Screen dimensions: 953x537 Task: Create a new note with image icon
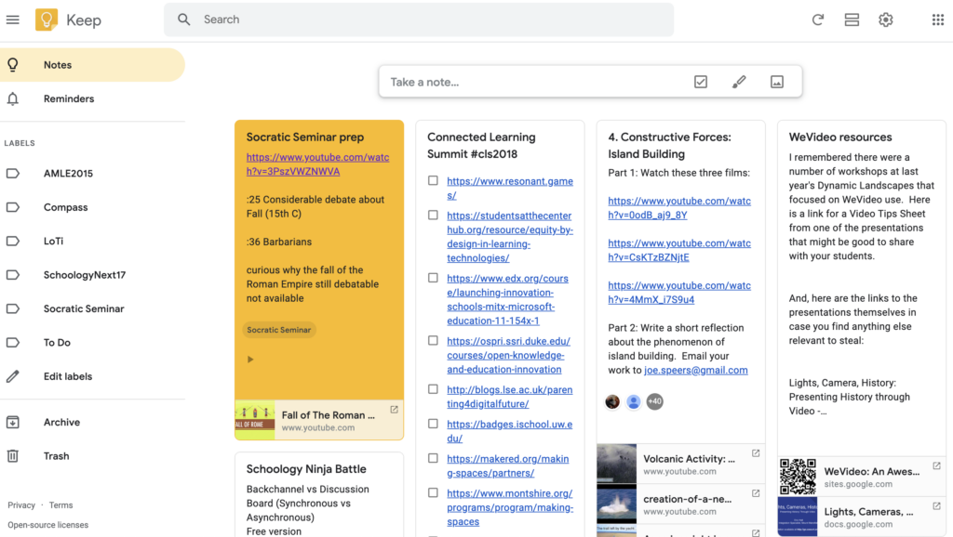777,82
